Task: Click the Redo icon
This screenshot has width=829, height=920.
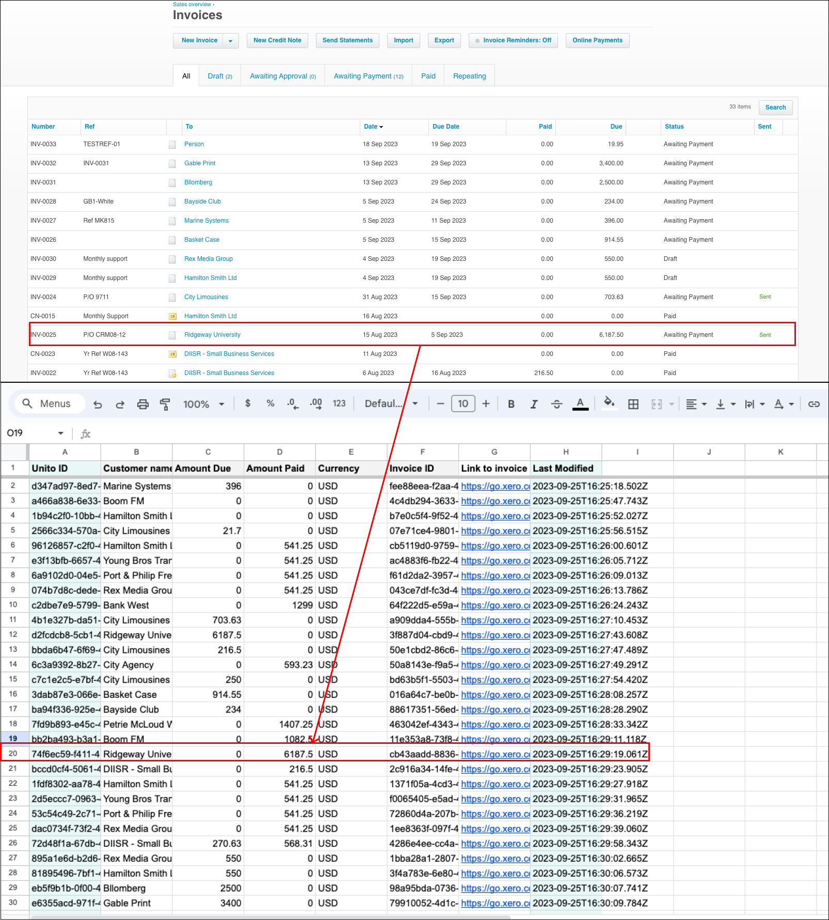Action: click(120, 404)
